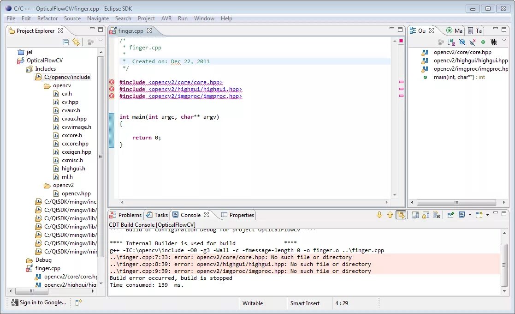Screen dimensions: 515x314
Task: Toggle Hide Fields filter in Outline
Action: point(462,42)
